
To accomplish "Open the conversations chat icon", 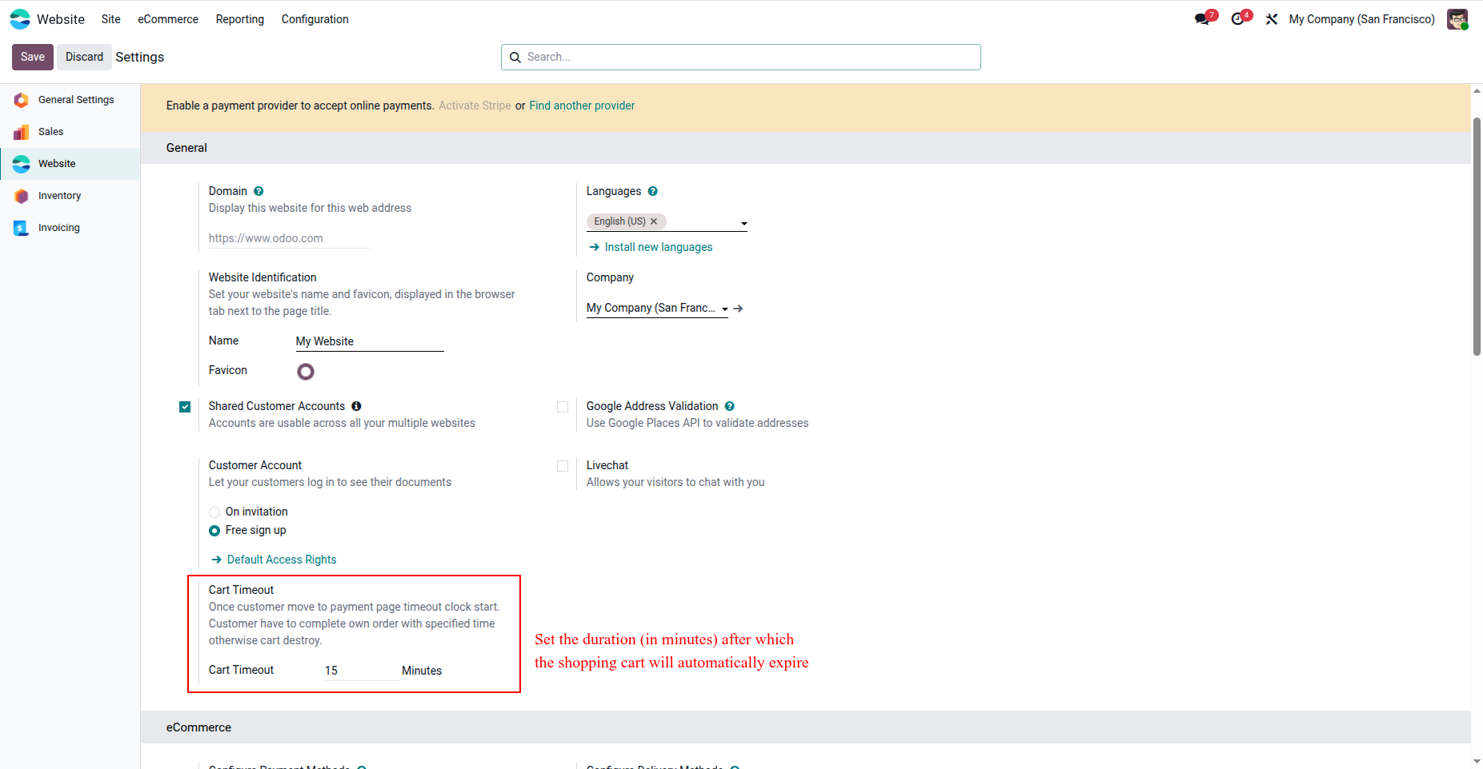I will pos(1204,18).
